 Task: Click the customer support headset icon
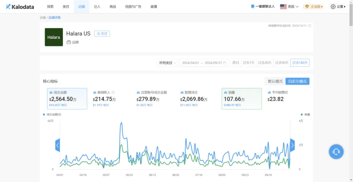coord(336,152)
